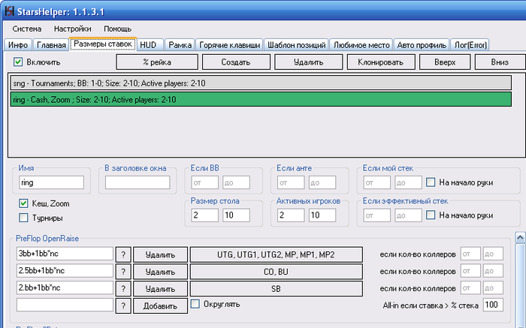Open positions UTG, UTG1, UTG2, MP selector
The image size is (526, 328).
[276, 254]
